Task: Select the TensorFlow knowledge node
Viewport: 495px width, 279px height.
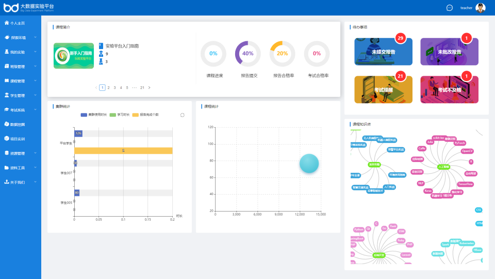Action: (465, 184)
